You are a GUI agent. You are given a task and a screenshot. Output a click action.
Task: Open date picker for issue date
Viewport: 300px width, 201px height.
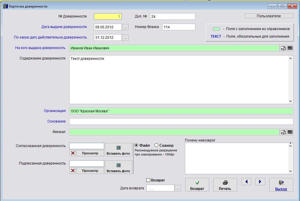(125, 27)
